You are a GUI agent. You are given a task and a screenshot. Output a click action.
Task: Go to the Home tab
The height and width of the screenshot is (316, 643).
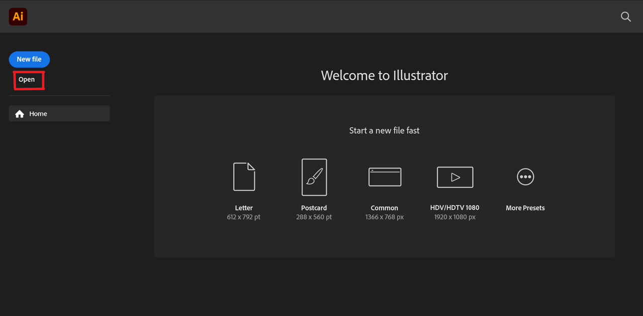59,113
